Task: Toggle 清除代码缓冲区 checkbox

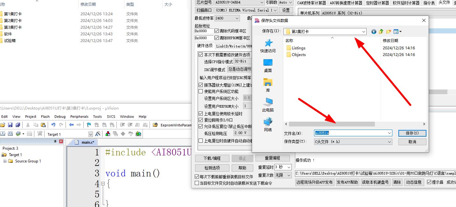Action: [x=217, y=31]
